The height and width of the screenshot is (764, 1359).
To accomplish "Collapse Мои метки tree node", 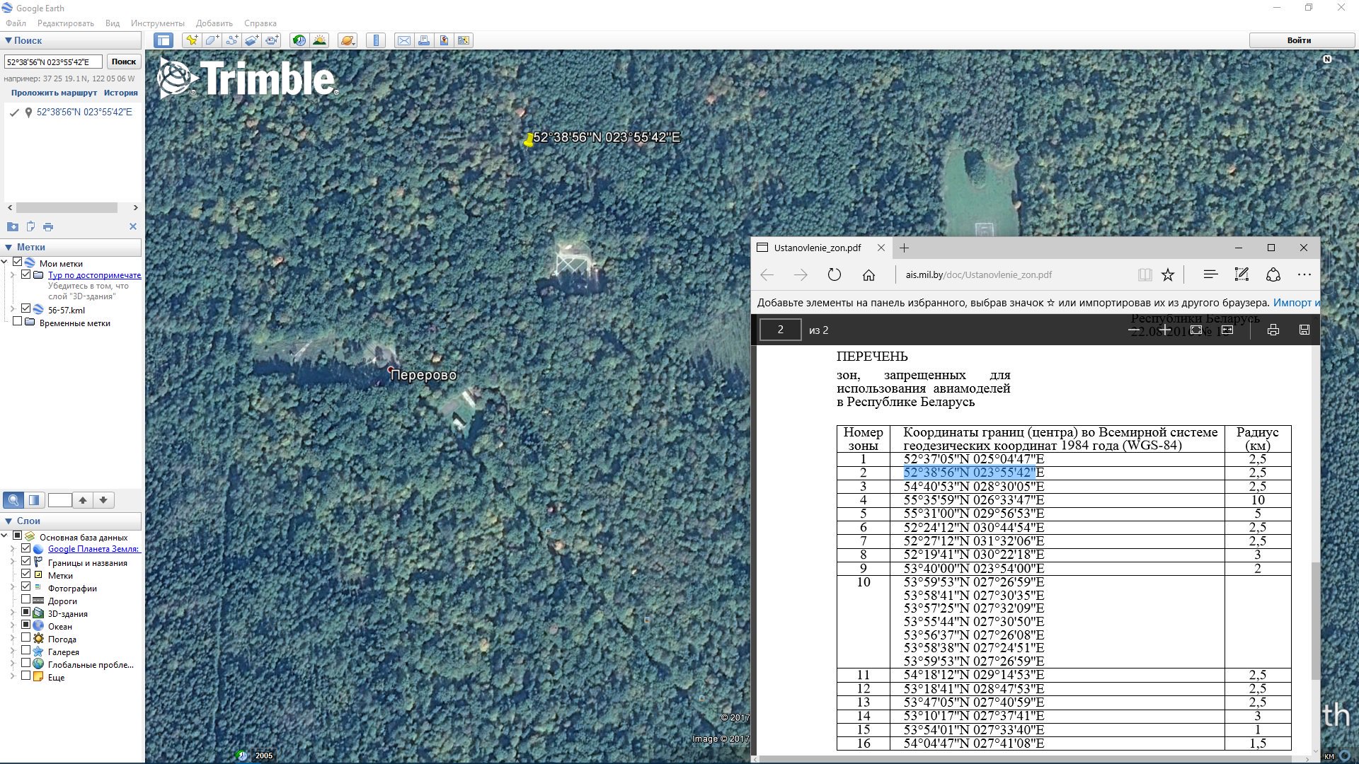I will point(5,262).
